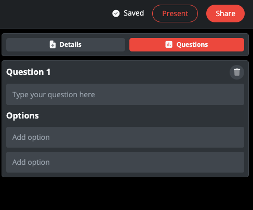
Task: Click the red Share button
Action: click(225, 14)
